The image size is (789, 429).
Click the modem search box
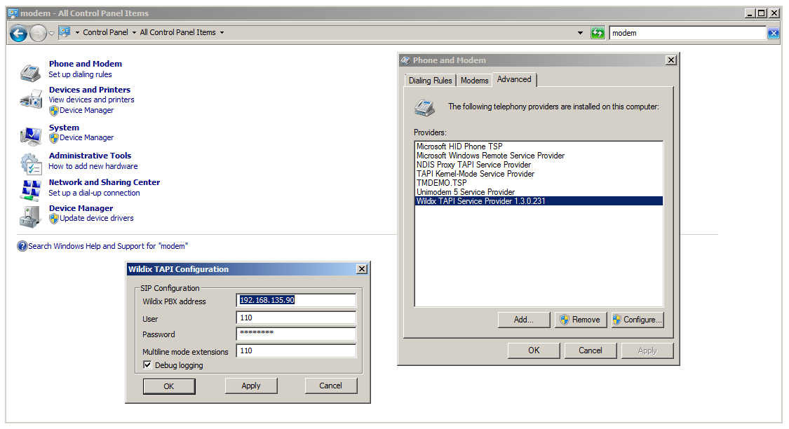click(x=687, y=33)
